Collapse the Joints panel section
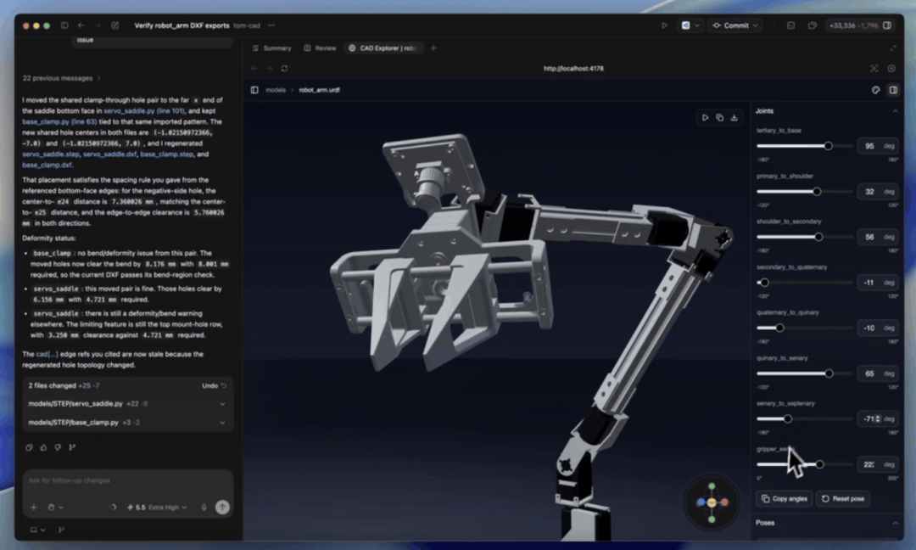 pyautogui.click(x=895, y=111)
